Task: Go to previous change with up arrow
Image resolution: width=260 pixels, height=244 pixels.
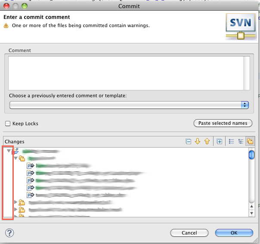Action: tap(207, 142)
